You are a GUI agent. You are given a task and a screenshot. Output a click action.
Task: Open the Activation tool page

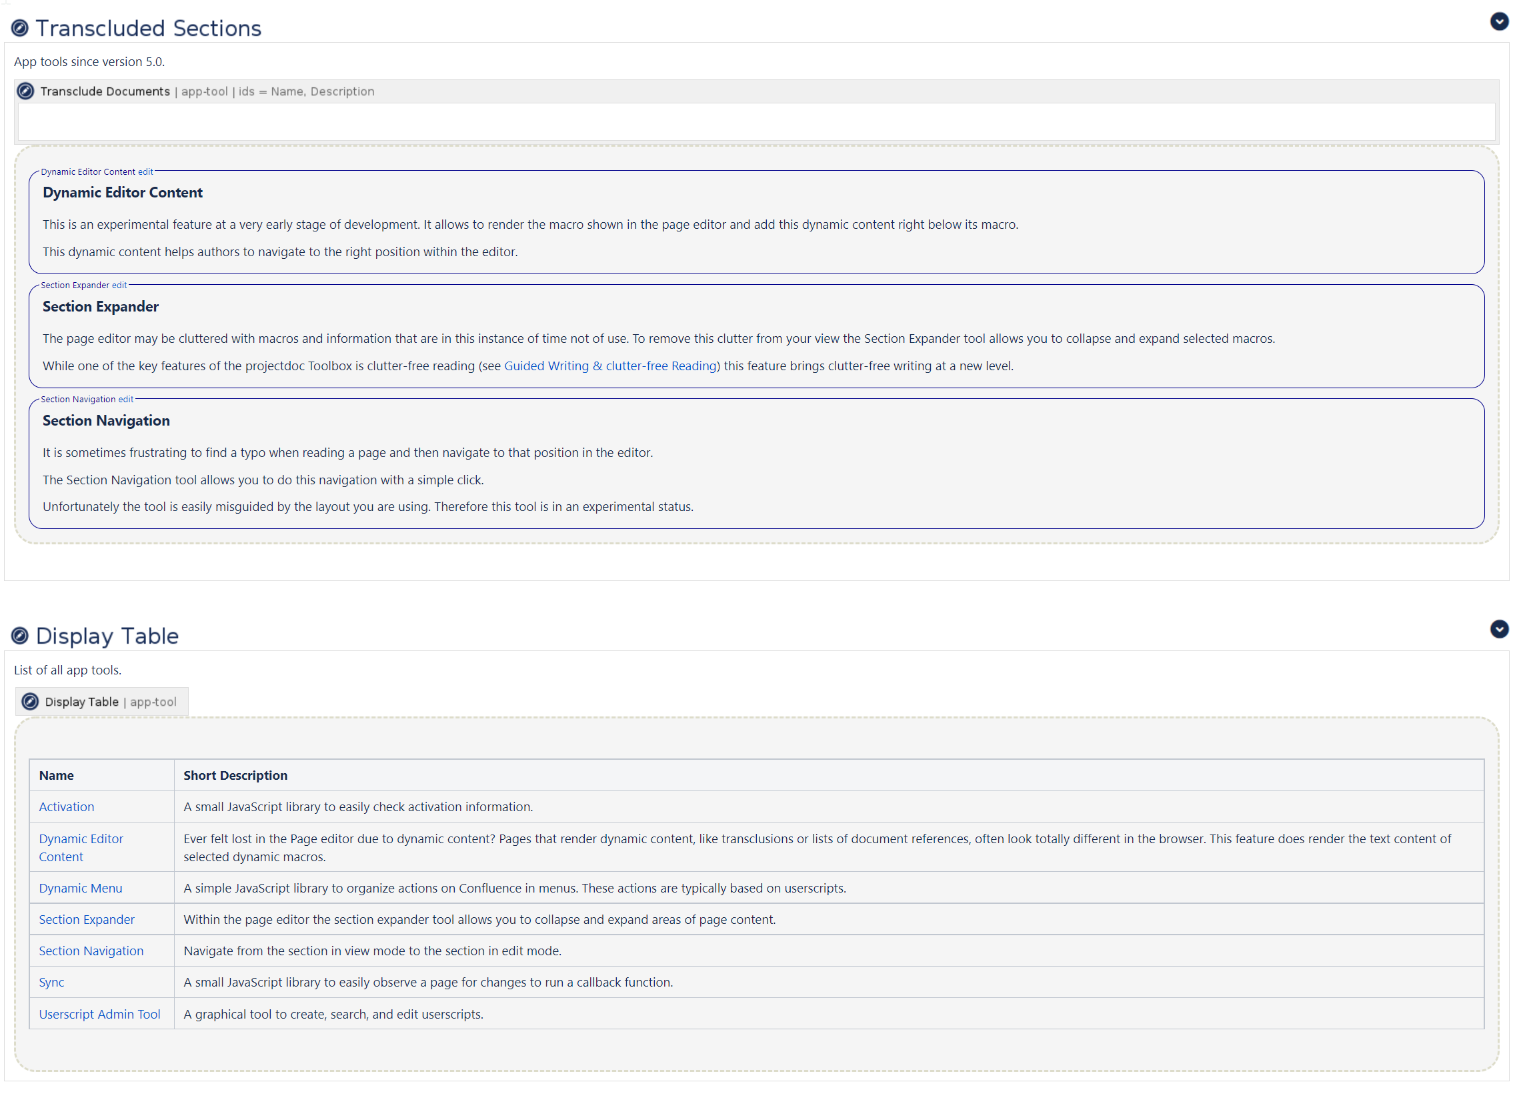pos(66,807)
